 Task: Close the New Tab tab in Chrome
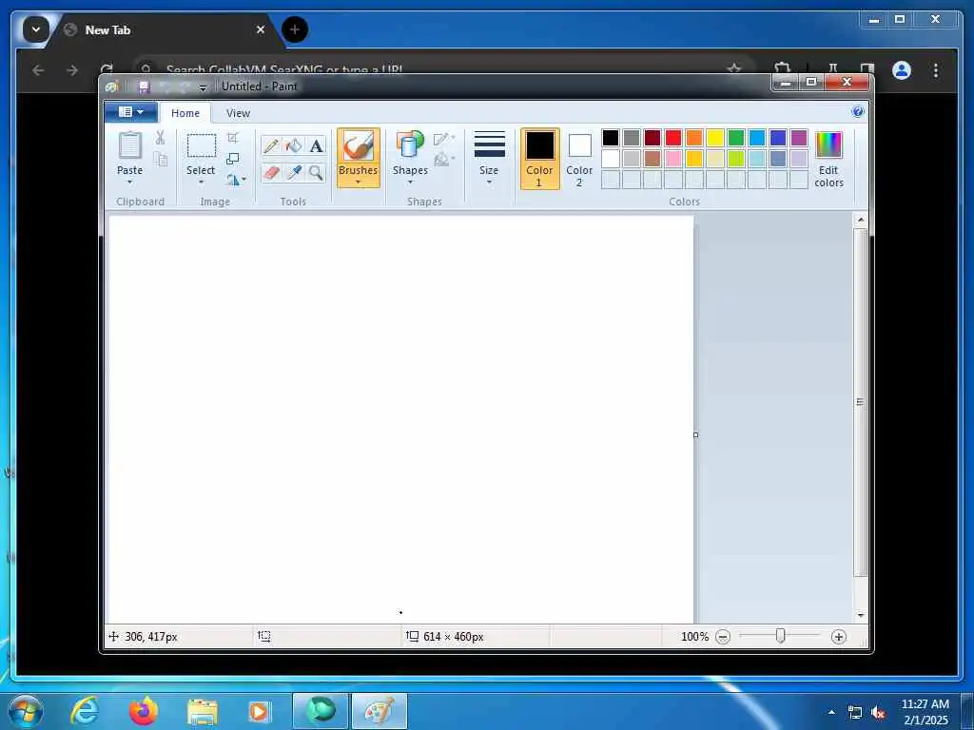pyautogui.click(x=261, y=29)
